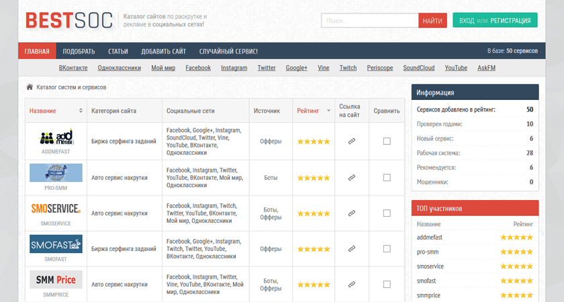Click the Категория сайта column header
The height and width of the screenshot is (302, 564).
(x=113, y=111)
